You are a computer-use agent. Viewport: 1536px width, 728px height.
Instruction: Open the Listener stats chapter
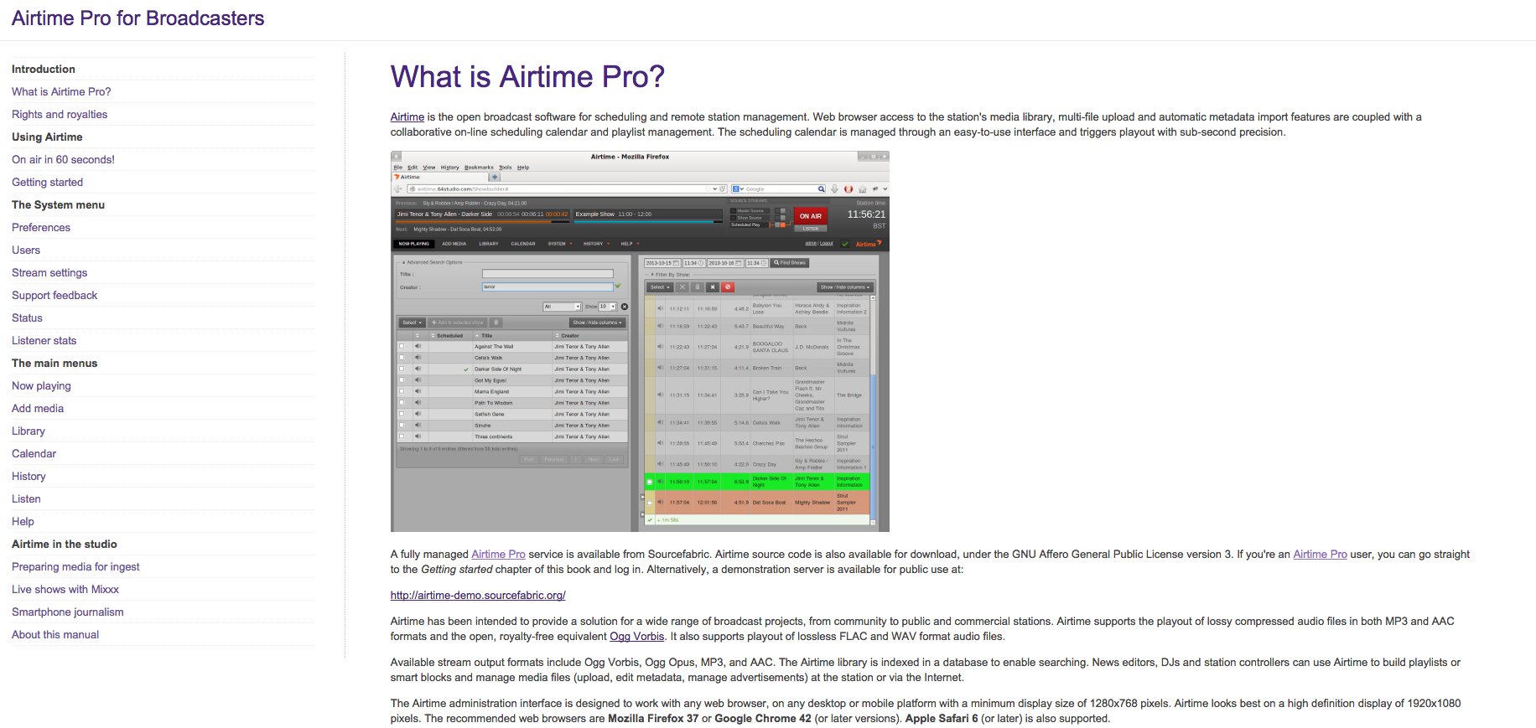click(44, 340)
